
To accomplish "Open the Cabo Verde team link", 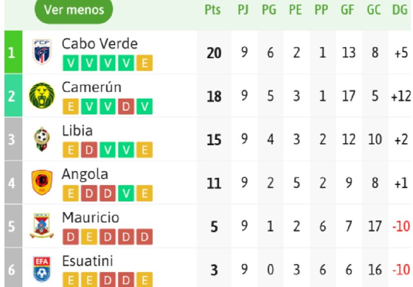I will tap(100, 44).
